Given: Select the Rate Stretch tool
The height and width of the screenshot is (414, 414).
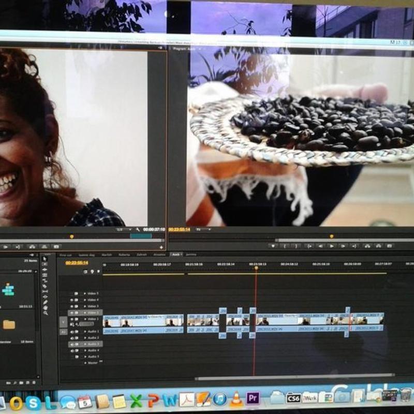Looking at the screenshot, I should (45, 280).
